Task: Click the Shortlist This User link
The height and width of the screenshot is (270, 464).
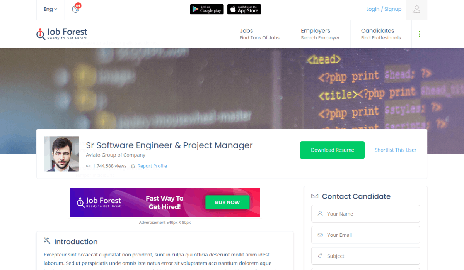Action: (396, 150)
